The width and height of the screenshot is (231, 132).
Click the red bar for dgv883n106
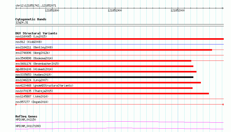click(x=106, y=72)
